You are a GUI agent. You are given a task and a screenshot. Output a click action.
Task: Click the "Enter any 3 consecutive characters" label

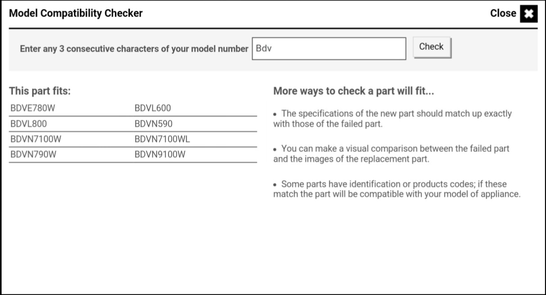134,49
